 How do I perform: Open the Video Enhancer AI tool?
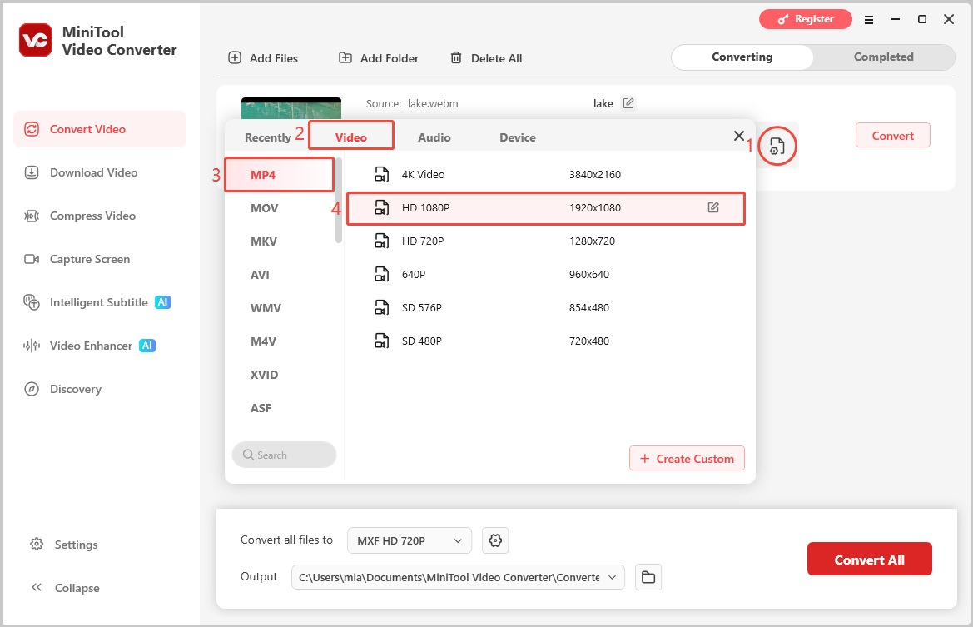click(89, 346)
